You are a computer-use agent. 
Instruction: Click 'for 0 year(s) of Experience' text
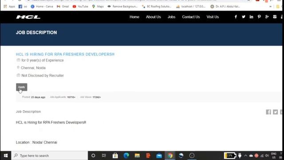click(x=43, y=60)
